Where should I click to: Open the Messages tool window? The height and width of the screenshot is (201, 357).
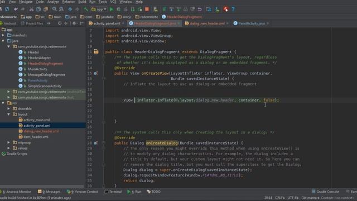[x=49, y=192]
